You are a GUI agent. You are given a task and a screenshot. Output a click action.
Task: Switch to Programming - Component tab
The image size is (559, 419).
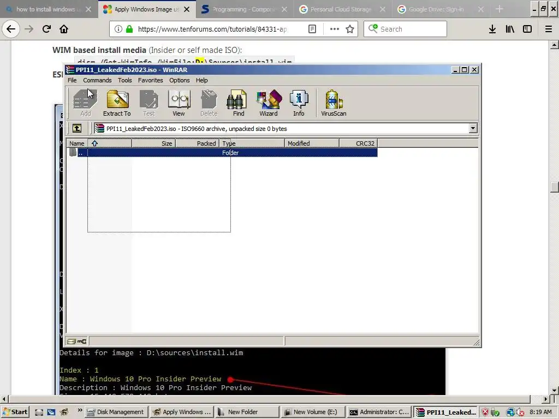[244, 9]
